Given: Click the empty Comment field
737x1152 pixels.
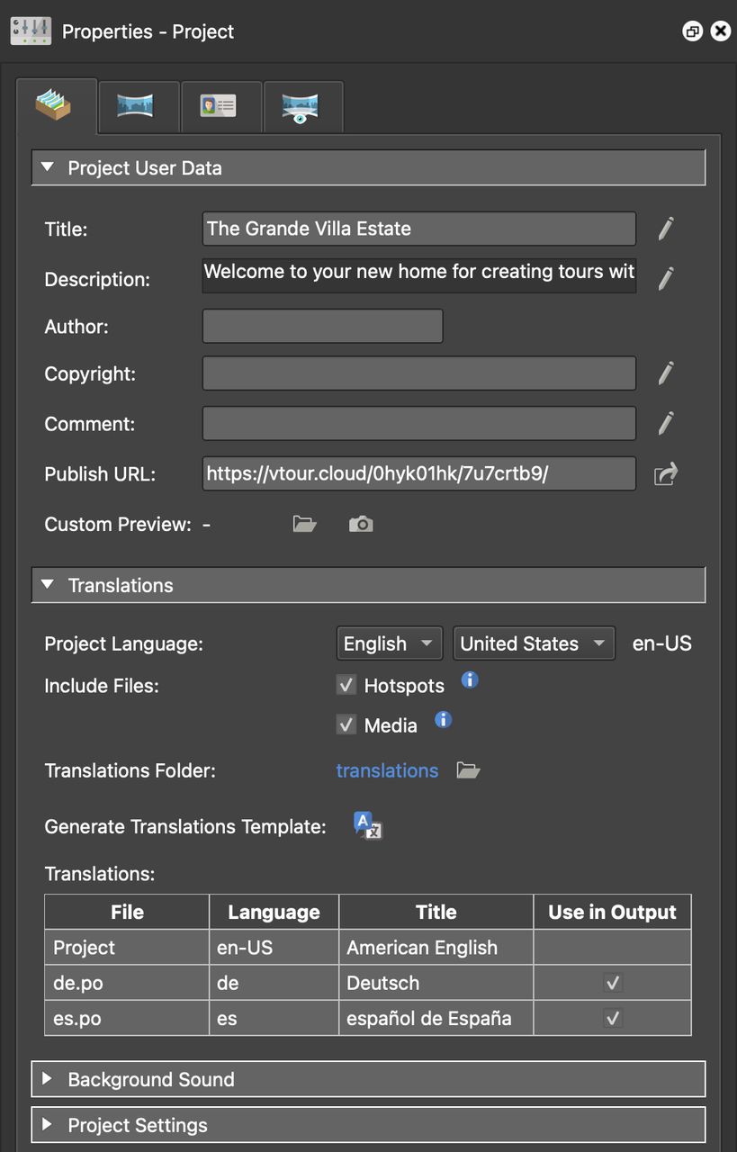Looking at the screenshot, I should pyautogui.click(x=419, y=423).
